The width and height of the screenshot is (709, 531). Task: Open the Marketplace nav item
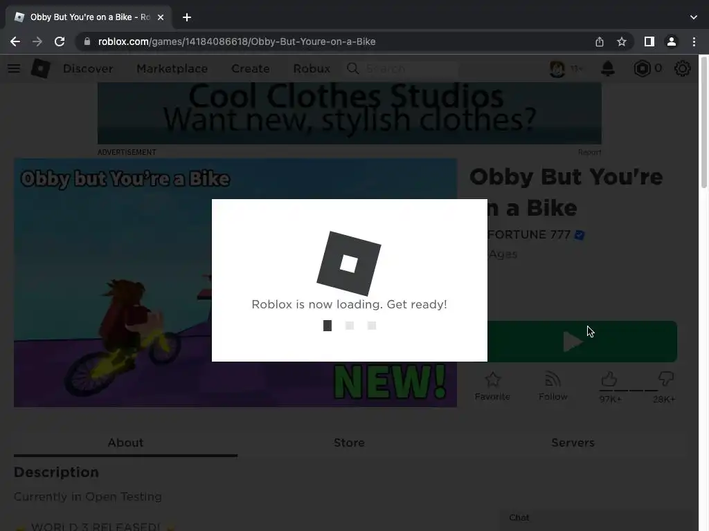click(x=172, y=68)
